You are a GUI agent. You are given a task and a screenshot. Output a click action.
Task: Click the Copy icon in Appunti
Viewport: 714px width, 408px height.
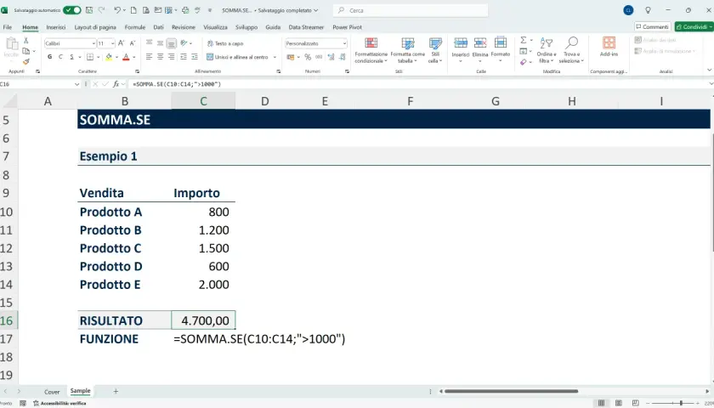pos(26,51)
